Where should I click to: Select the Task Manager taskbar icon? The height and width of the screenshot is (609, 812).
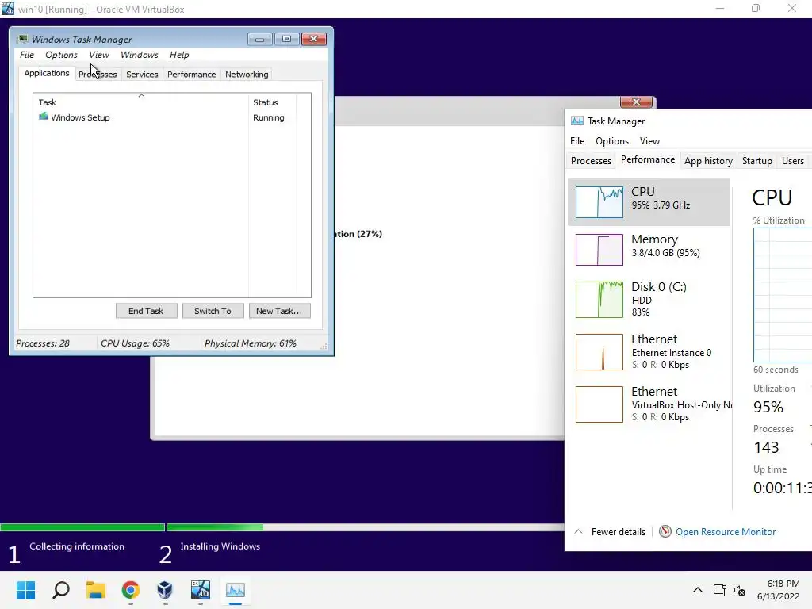tap(235, 590)
